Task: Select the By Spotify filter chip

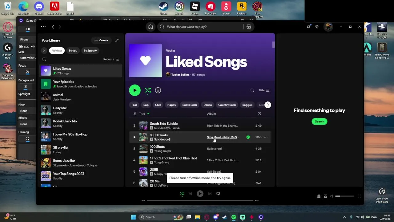Action: point(90,51)
